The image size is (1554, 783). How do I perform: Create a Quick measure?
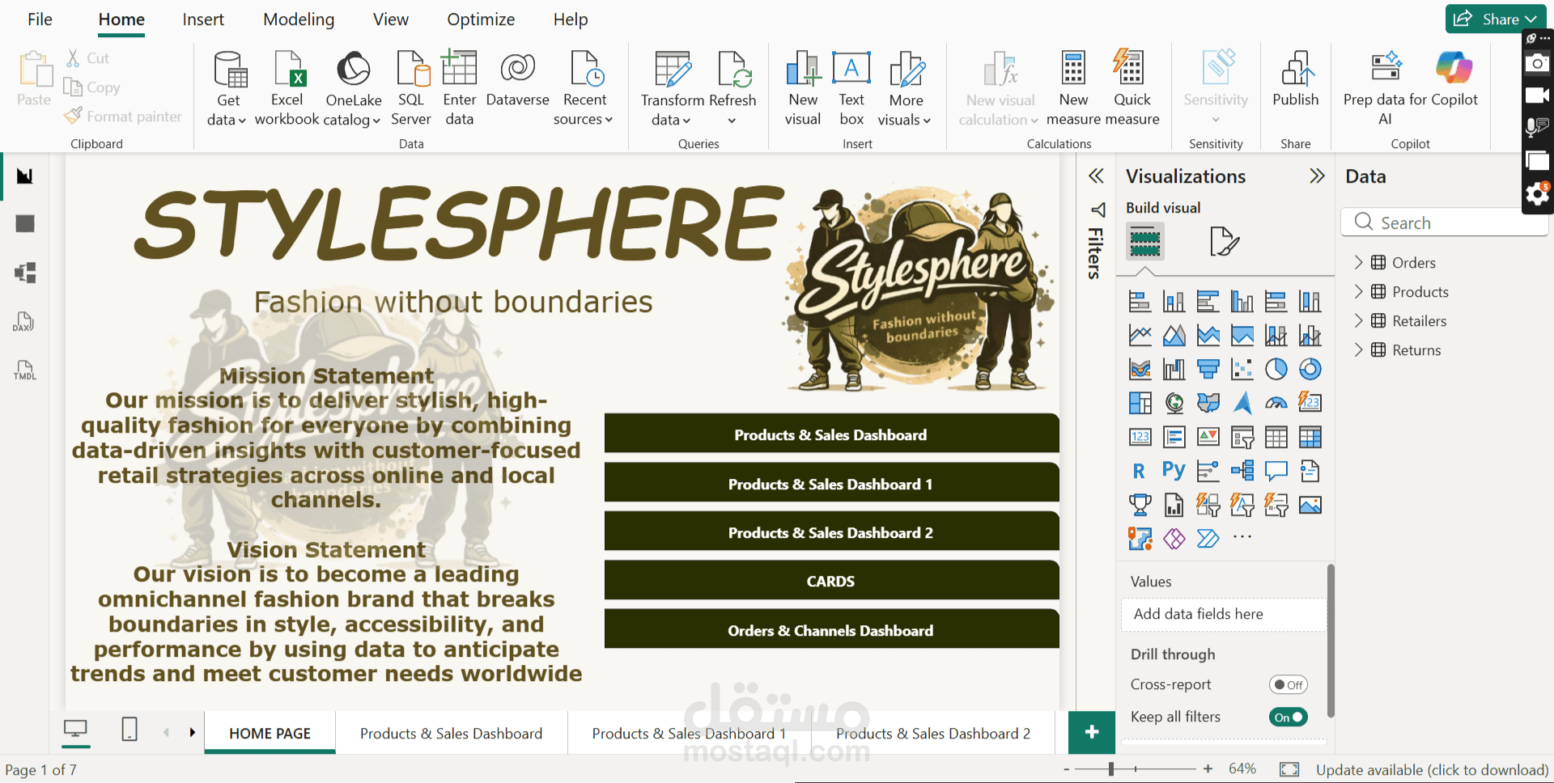pyautogui.click(x=1132, y=88)
